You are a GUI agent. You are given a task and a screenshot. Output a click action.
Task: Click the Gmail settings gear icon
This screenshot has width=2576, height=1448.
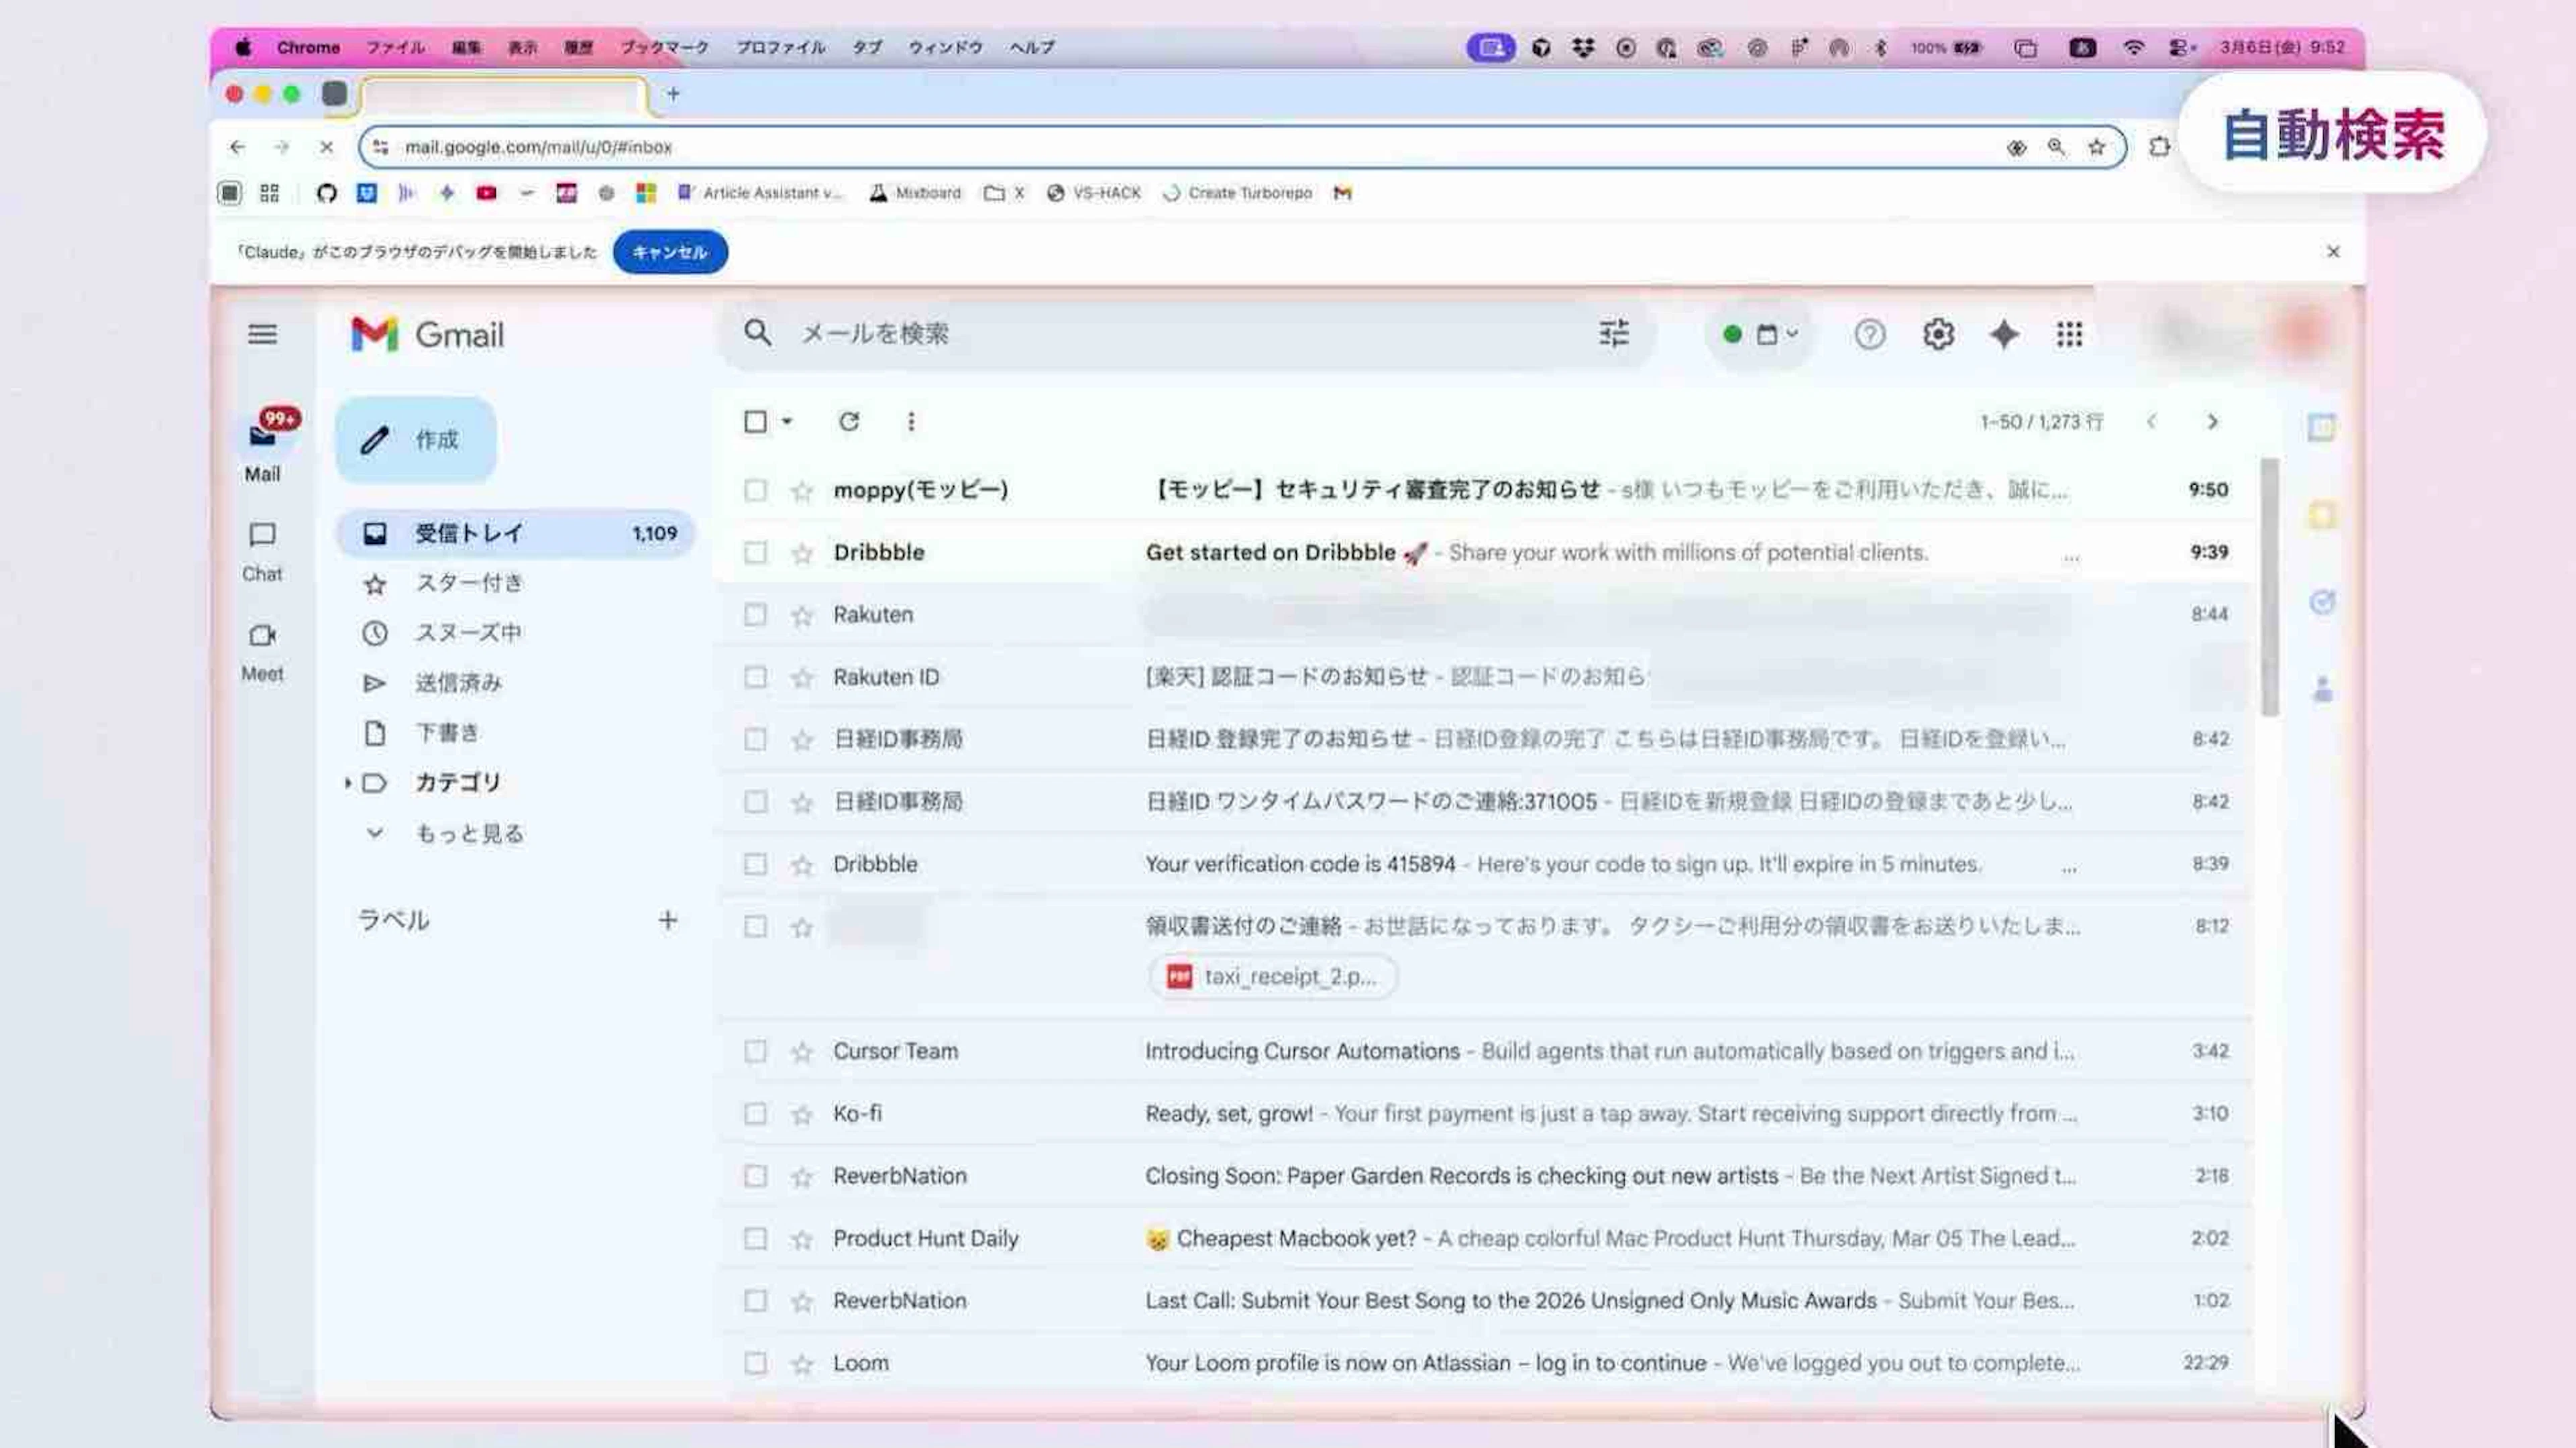click(x=1937, y=334)
